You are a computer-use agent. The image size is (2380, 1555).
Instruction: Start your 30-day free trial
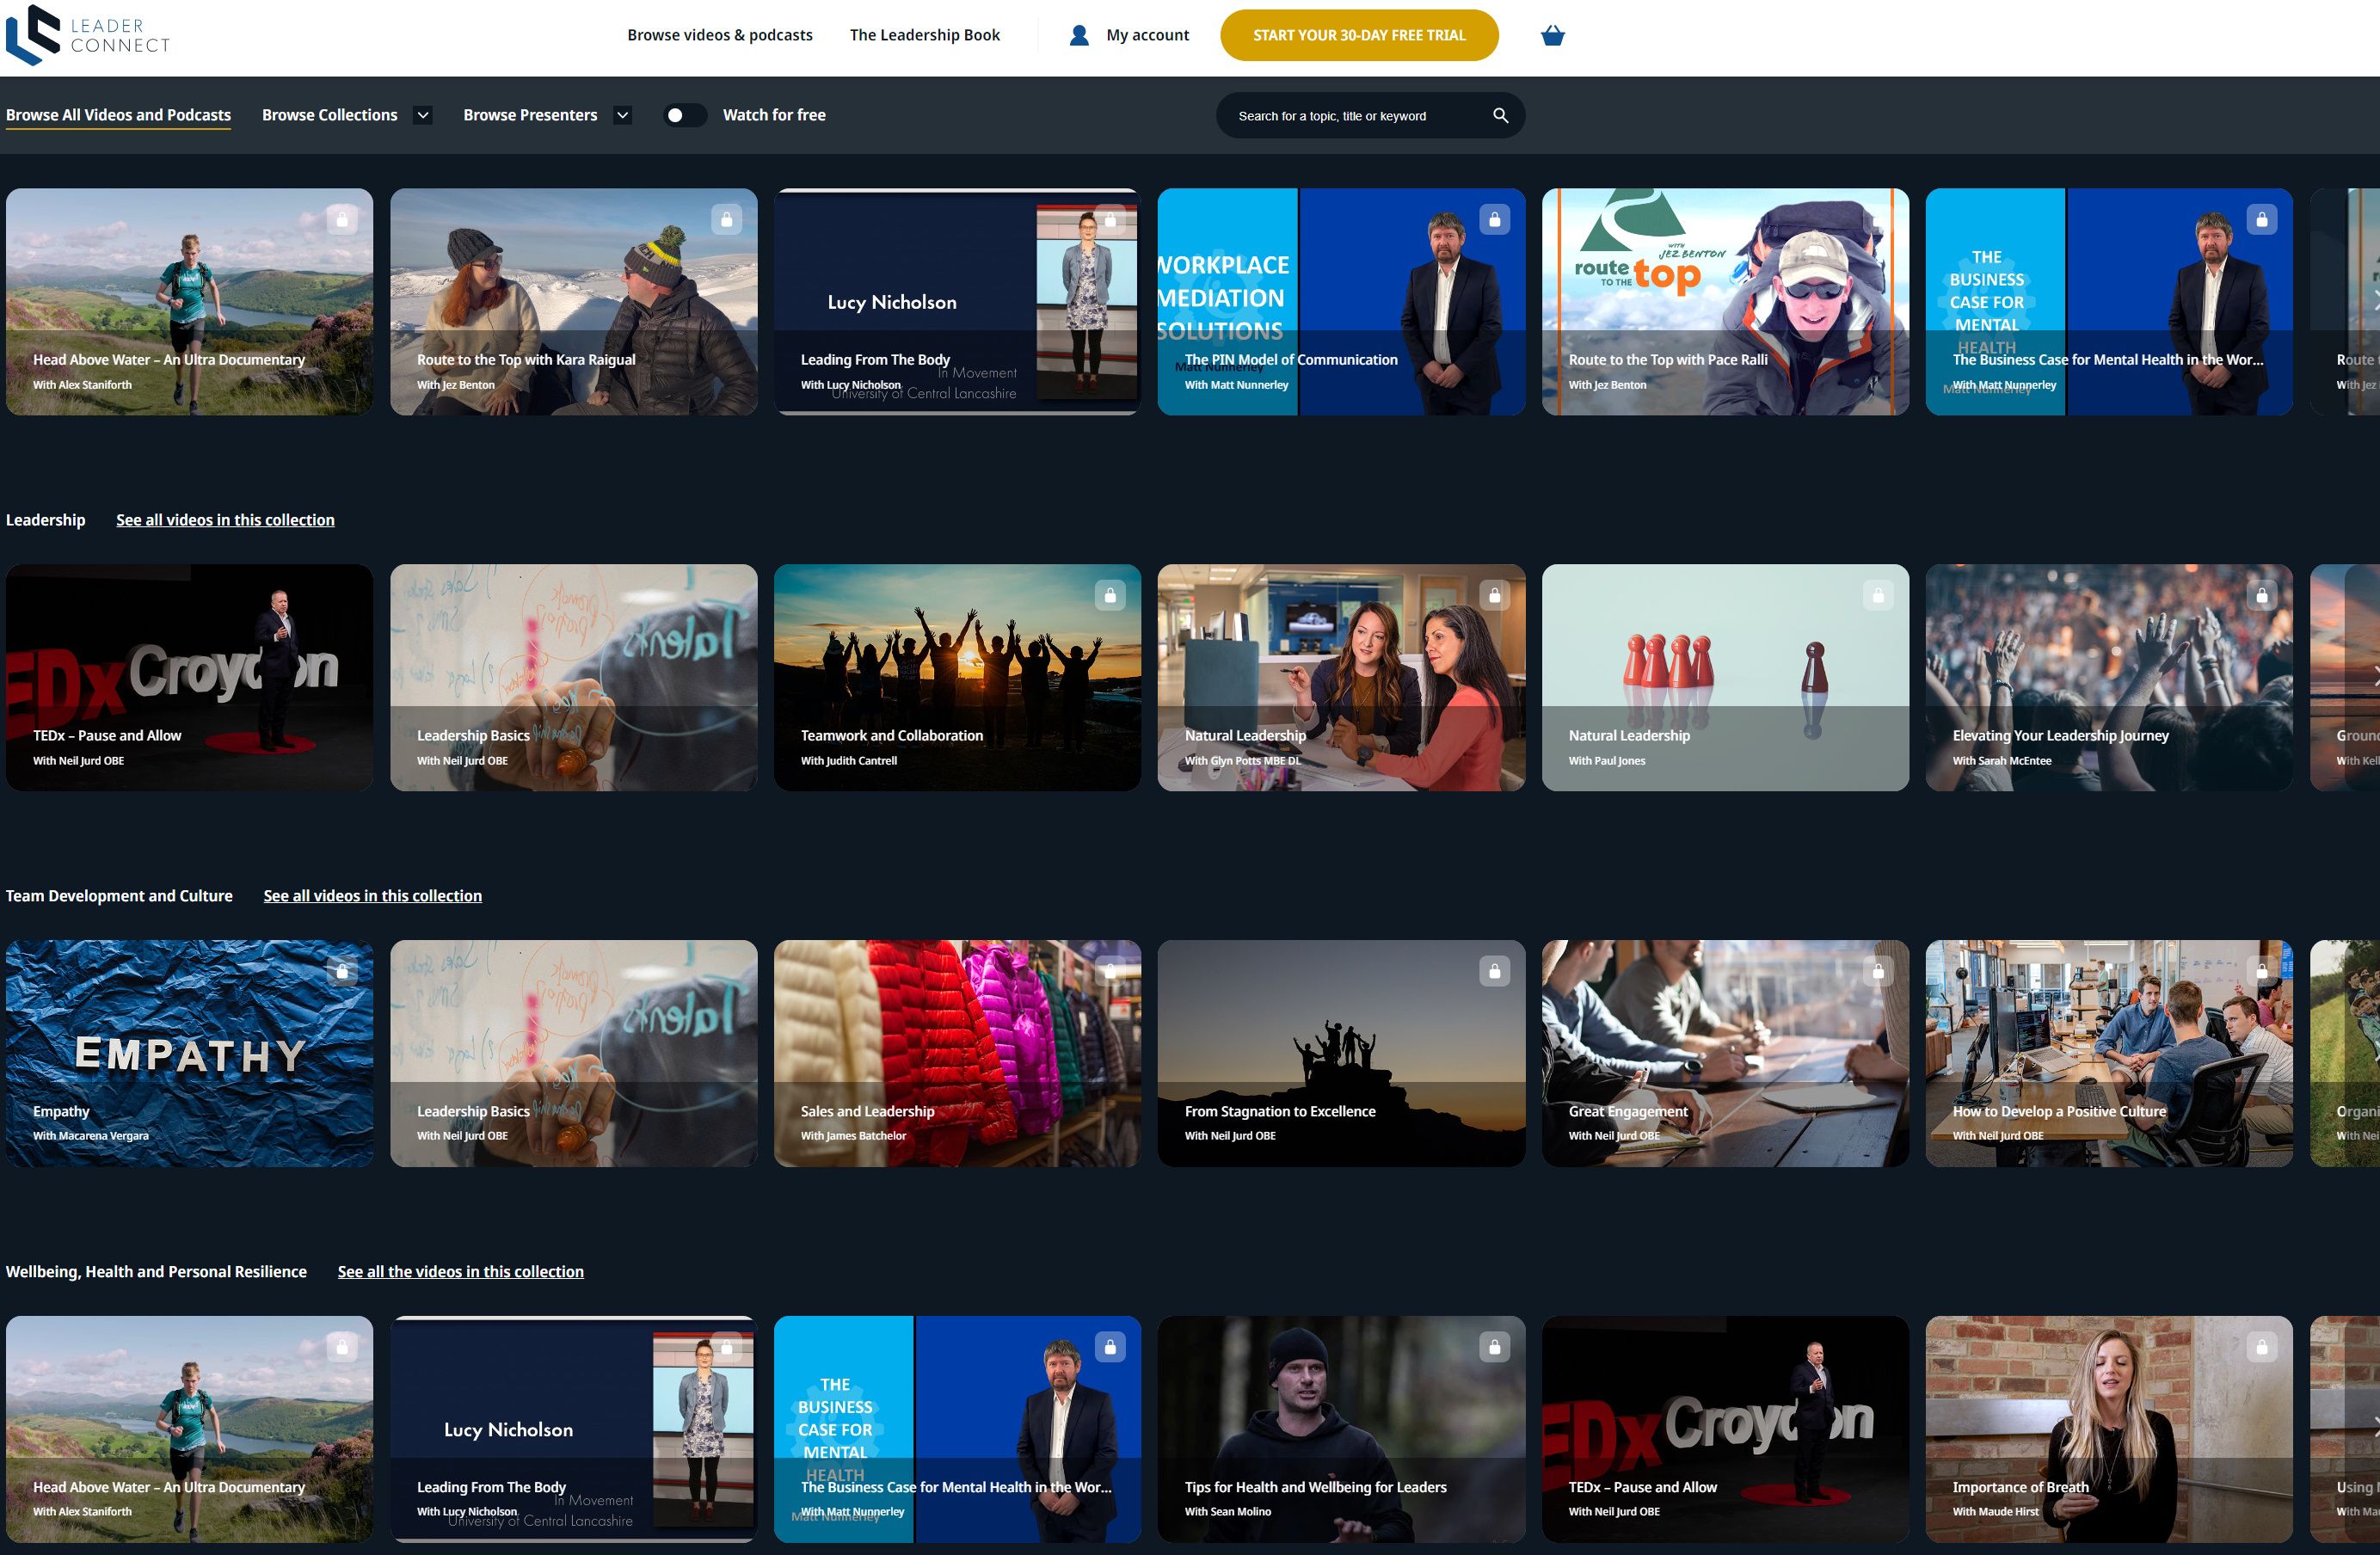tap(1358, 35)
